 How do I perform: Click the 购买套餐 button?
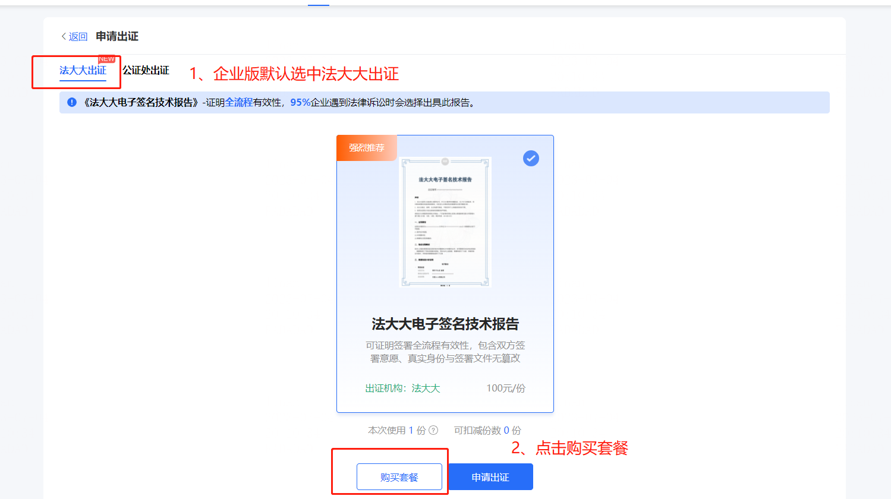(x=399, y=477)
